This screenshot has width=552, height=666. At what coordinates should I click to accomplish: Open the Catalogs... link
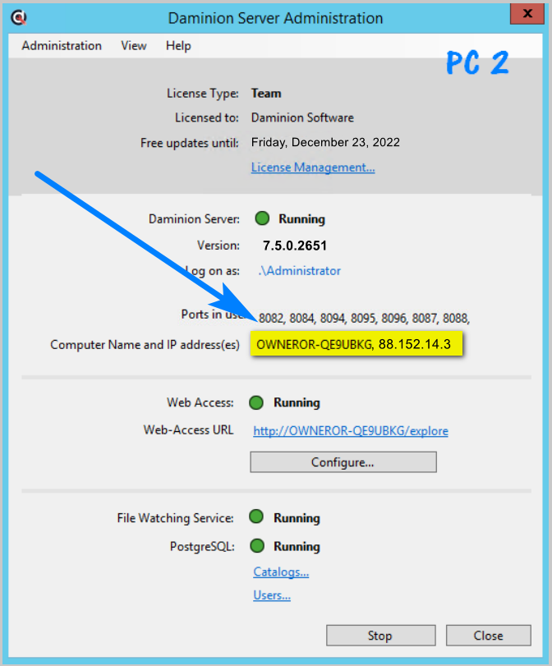click(281, 572)
